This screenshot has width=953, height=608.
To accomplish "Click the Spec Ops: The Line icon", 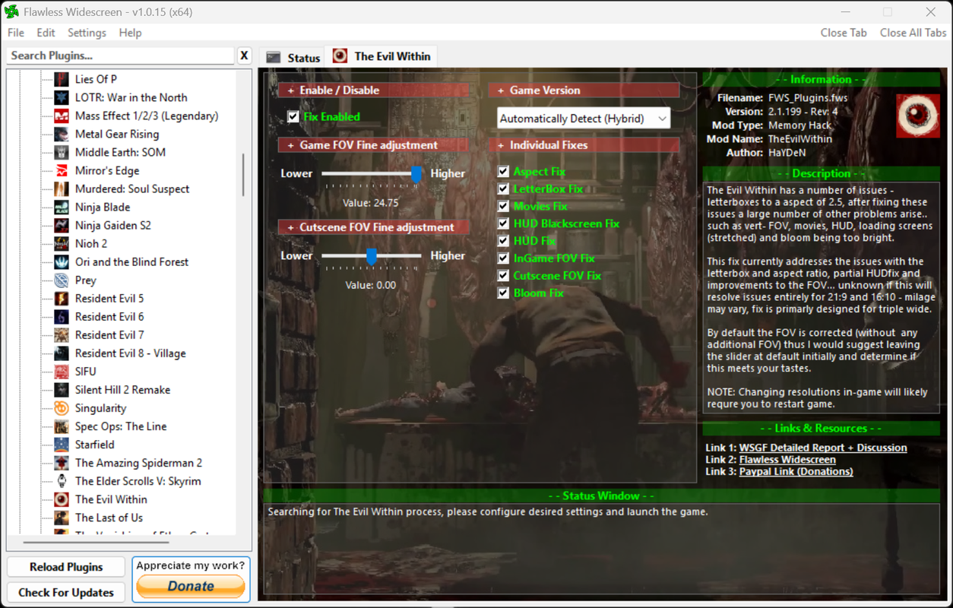I will pos(62,426).
